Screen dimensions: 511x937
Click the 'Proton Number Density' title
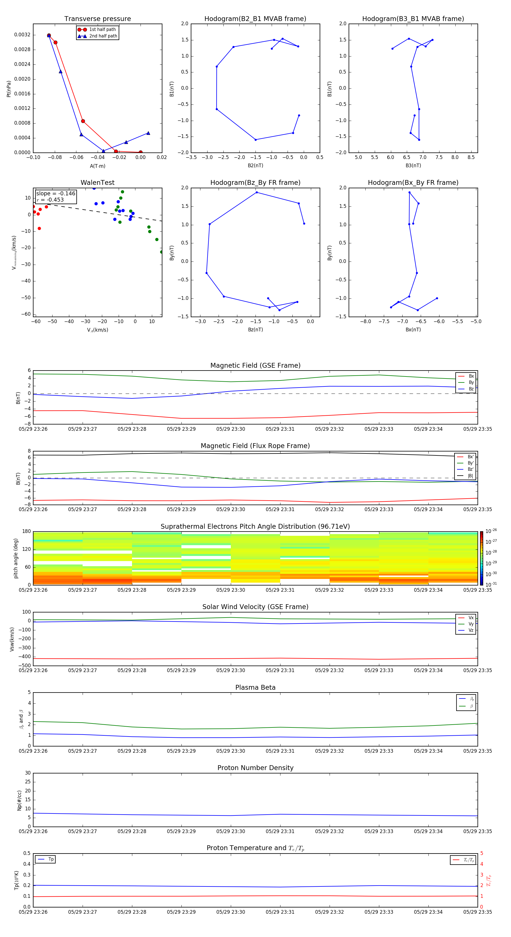[255, 768]
